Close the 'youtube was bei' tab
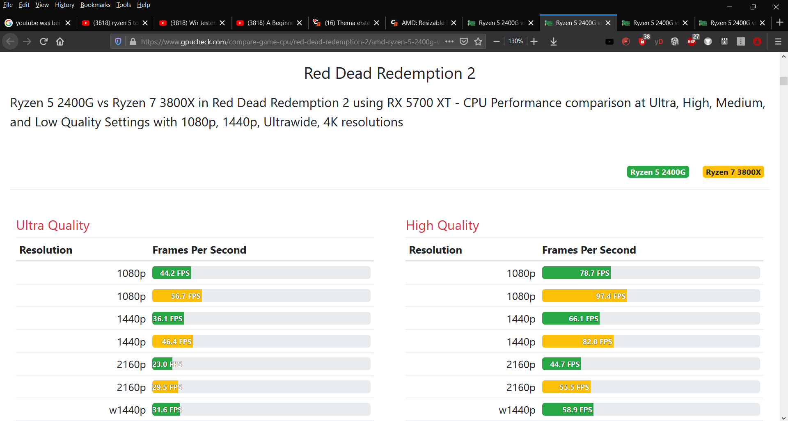The width and height of the screenshot is (788, 421). coord(68,23)
